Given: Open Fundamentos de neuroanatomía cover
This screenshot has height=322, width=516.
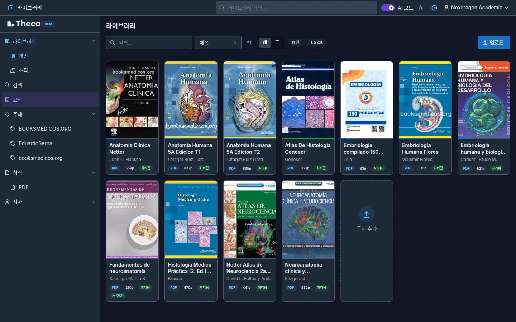Looking at the screenshot, I should [x=132, y=219].
